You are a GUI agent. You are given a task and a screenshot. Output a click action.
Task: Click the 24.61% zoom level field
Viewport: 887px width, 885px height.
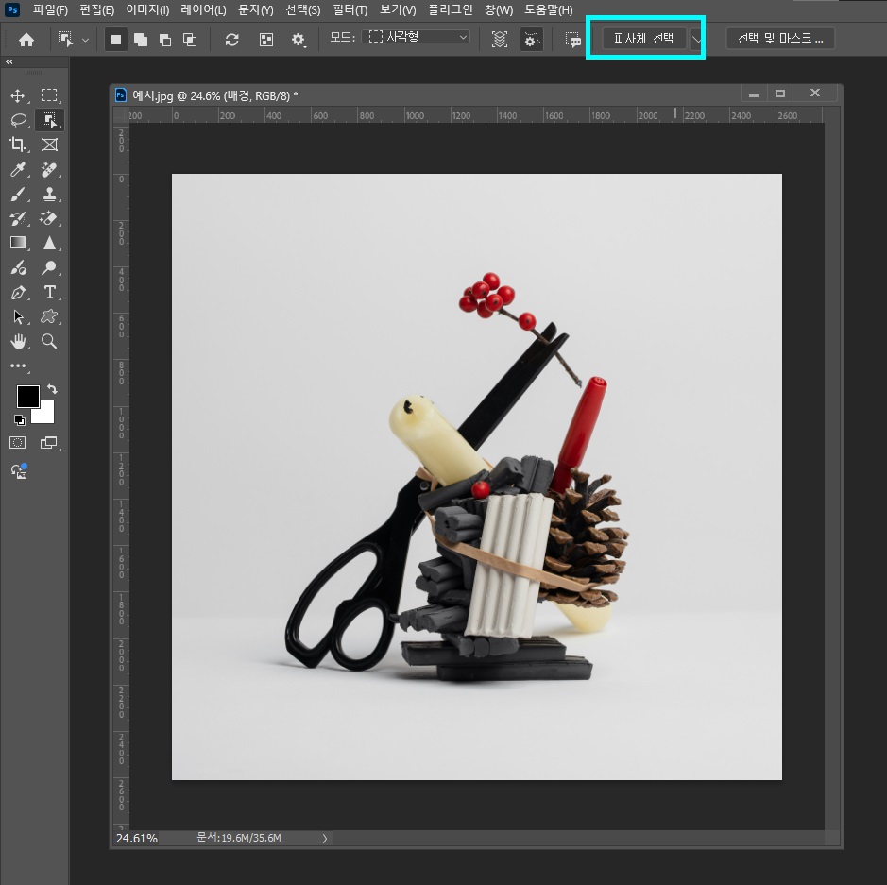pyautogui.click(x=136, y=838)
